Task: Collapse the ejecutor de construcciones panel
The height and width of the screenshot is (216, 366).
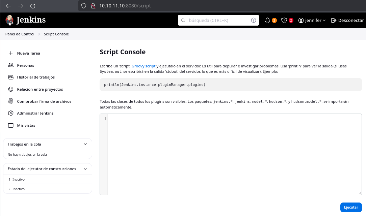Action: (x=85, y=169)
